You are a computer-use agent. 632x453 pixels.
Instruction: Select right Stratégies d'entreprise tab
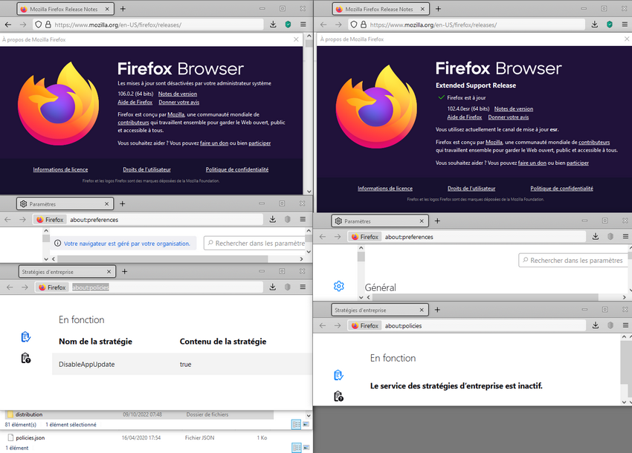point(380,310)
